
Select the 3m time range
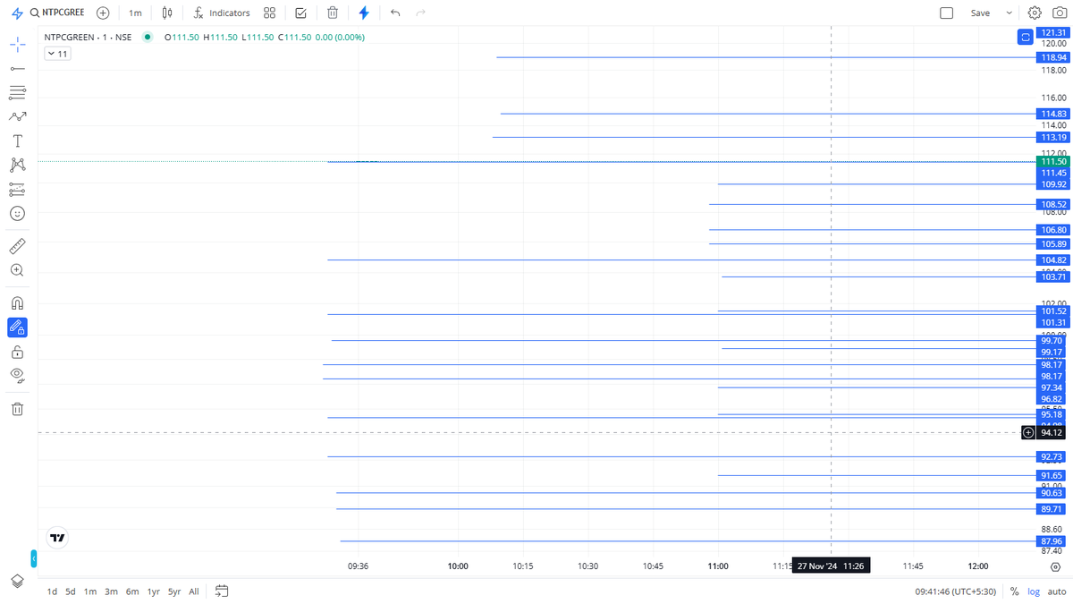pyautogui.click(x=111, y=591)
